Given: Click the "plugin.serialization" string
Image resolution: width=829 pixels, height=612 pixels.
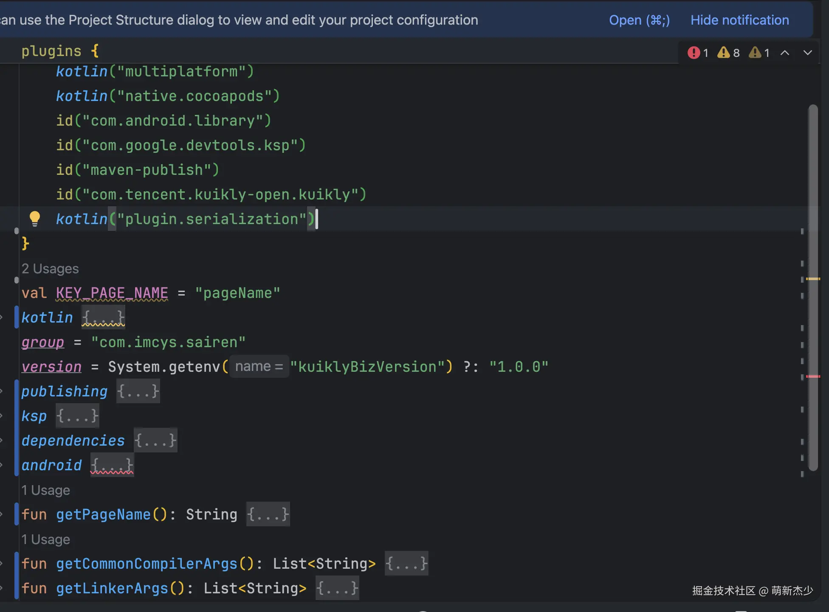Looking at the screenshot, I should tap(211, 219).
